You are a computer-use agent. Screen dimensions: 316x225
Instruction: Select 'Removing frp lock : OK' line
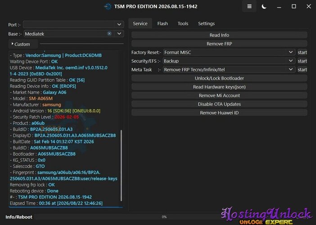(x=32, y=184)
